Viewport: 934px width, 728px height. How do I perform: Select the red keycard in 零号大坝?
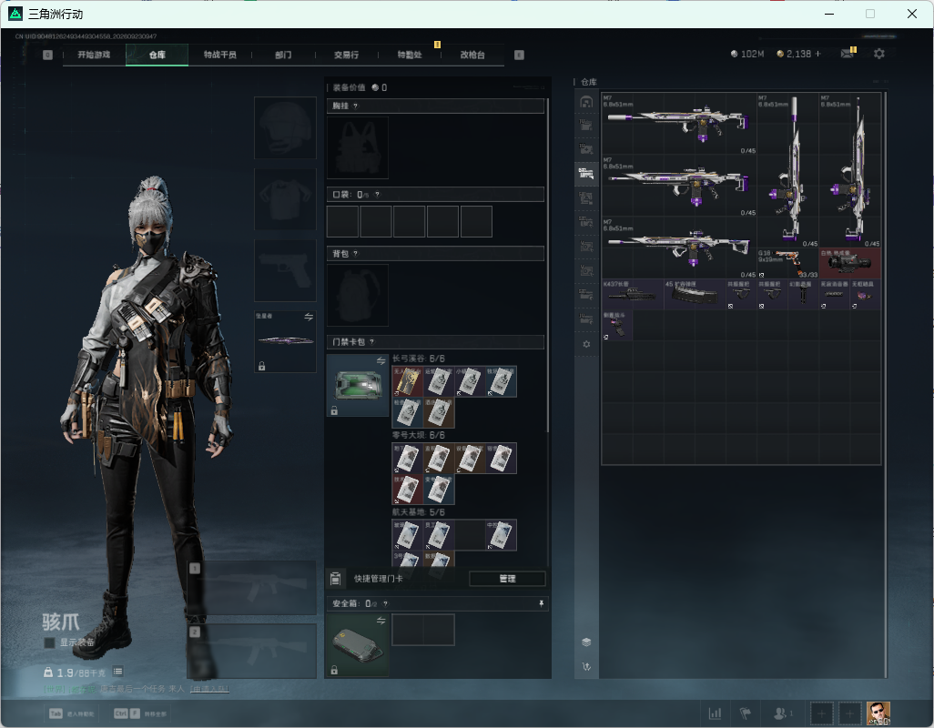[x=408, y=490]
